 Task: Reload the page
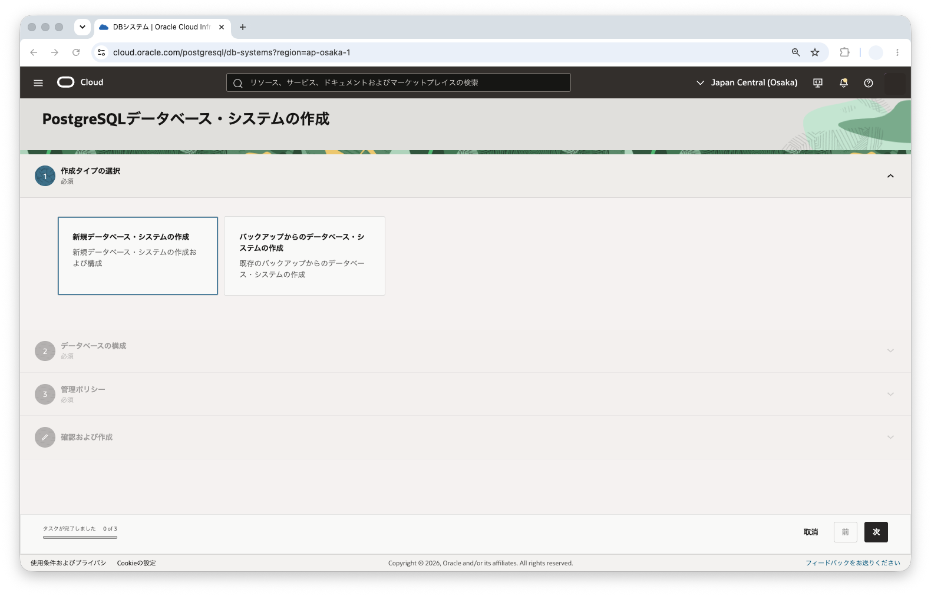tap(76, 52)
